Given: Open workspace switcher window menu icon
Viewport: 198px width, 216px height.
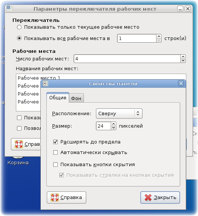Looking at the screenshot, I should click(x=10, y=9).
